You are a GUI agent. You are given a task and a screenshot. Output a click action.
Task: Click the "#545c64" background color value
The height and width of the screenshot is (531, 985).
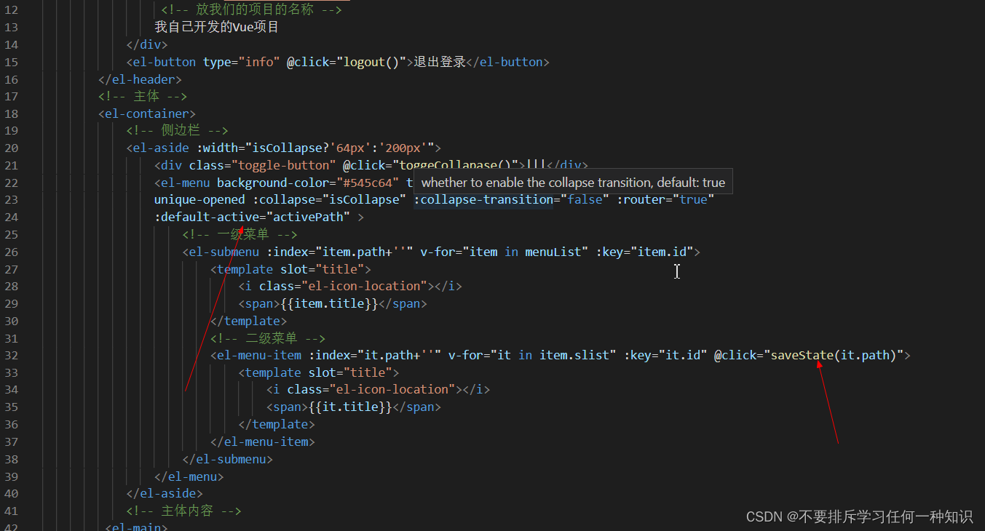coord(368,183)
